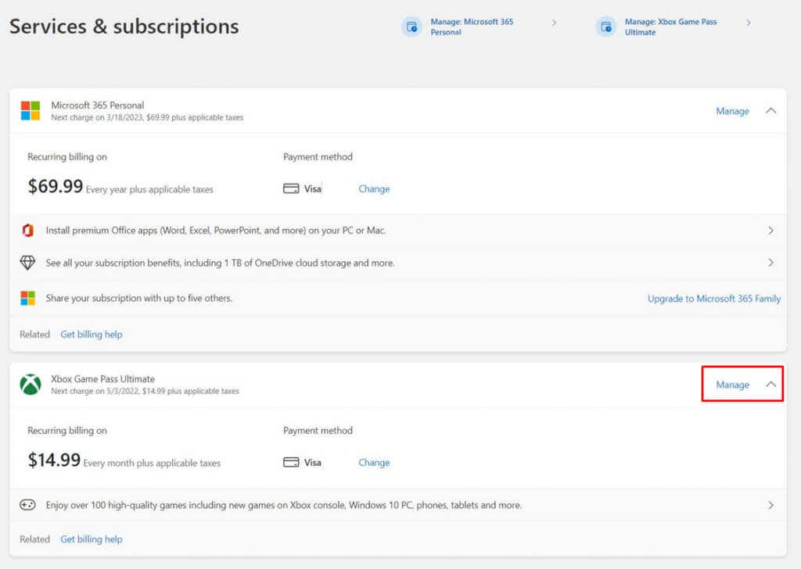The height and width of the screenshot is (569, 801).
Task: Click the Manage: Microsoft 365 Personal shortcut icon
Action: pos(411,27)
